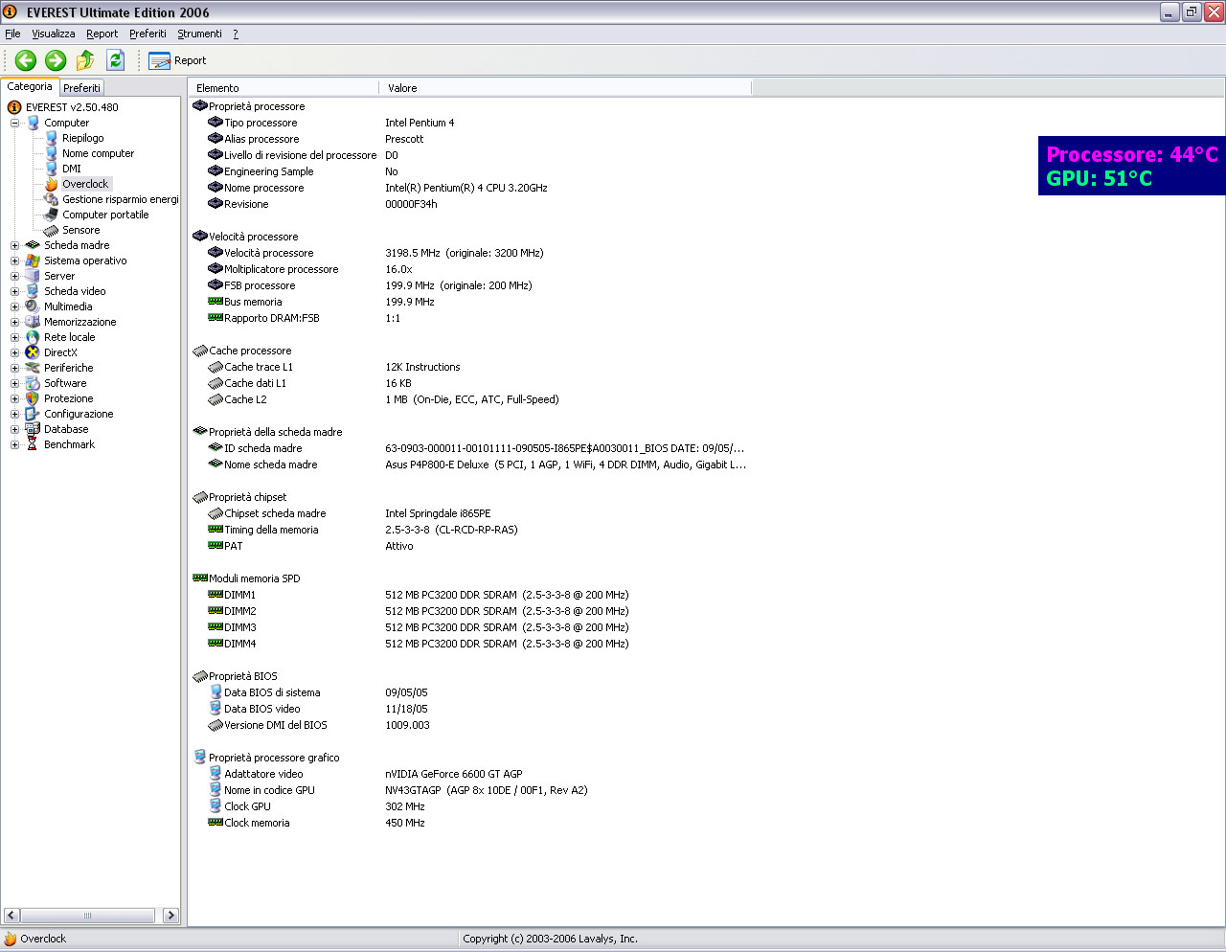Click the Scheda madre tree icon
The height and width of the screenshot is (952, 1226).
[x=33, y=245]
